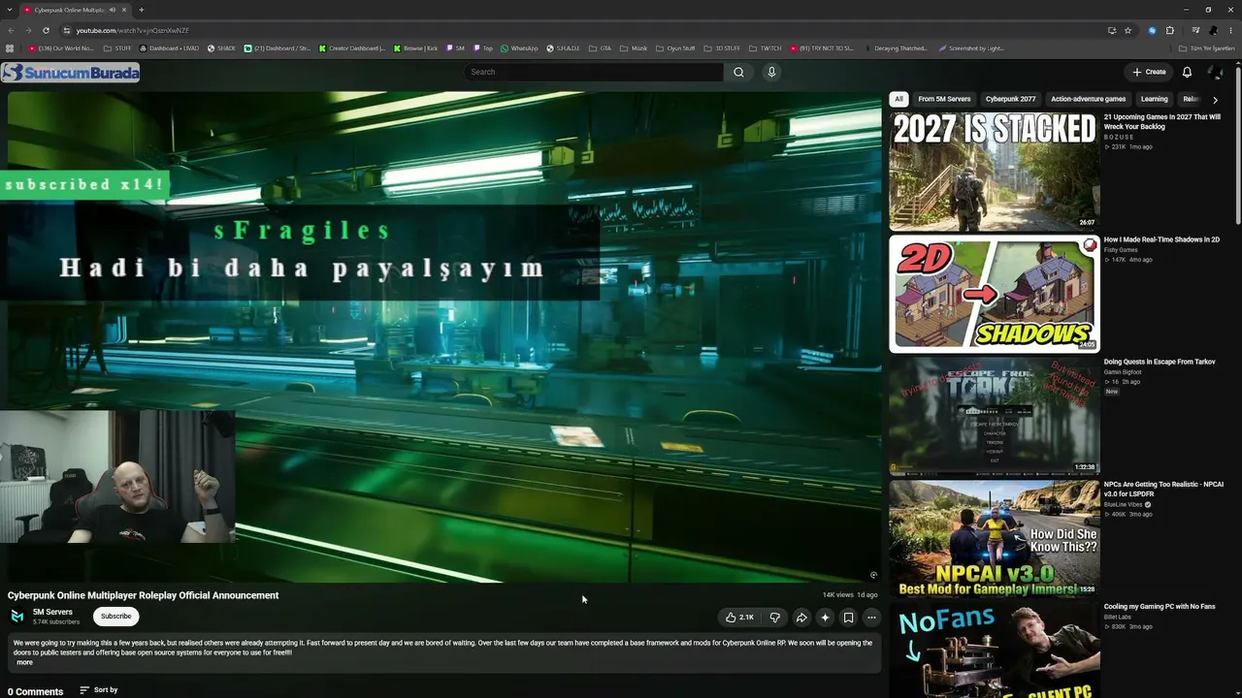Click the sparkle Ask icon below video

tap(825, 618)
